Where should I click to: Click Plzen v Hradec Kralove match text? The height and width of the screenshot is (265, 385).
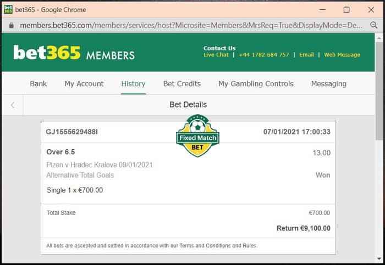100,165
